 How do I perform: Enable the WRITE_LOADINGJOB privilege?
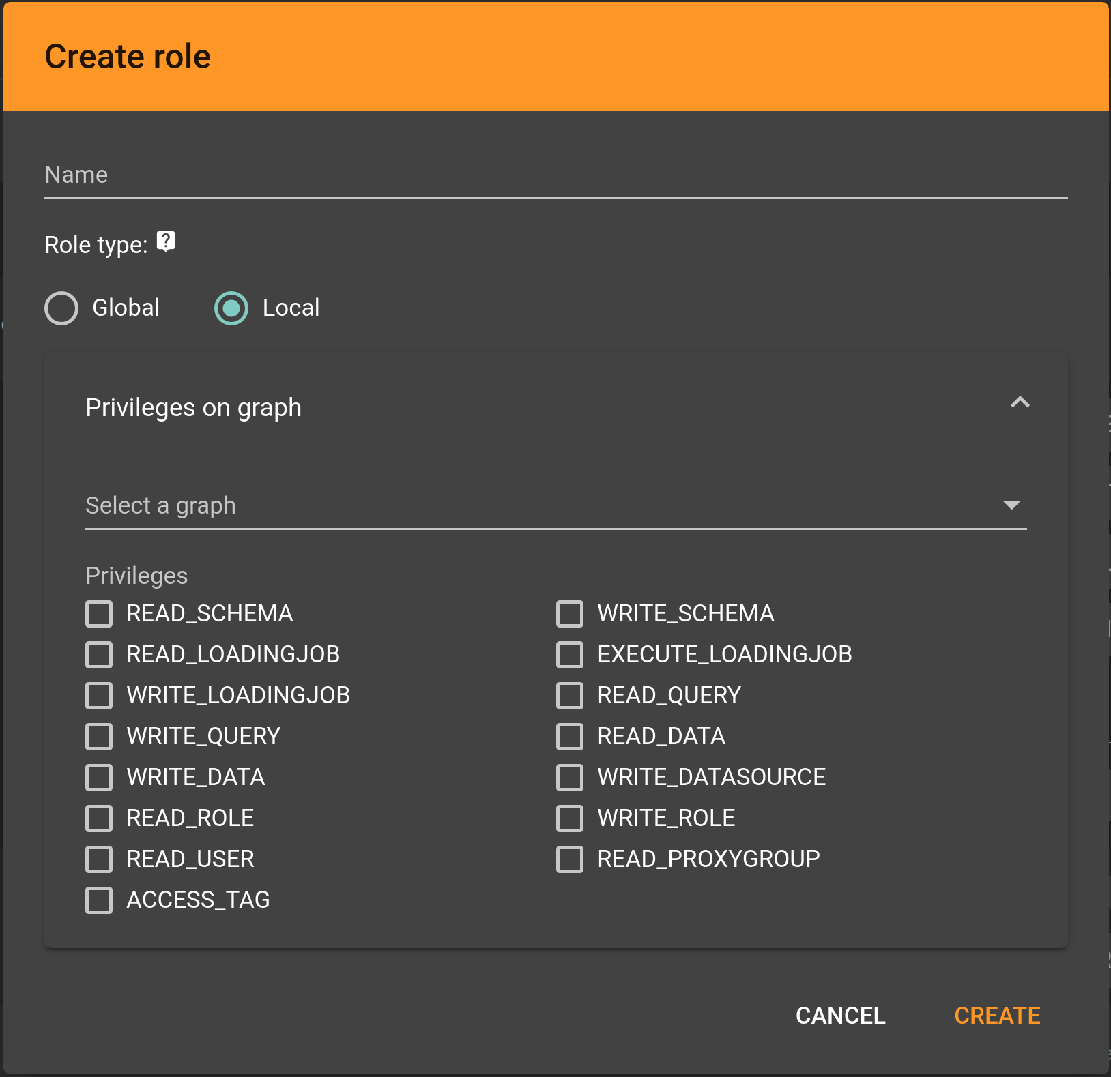tap(99, 695)
